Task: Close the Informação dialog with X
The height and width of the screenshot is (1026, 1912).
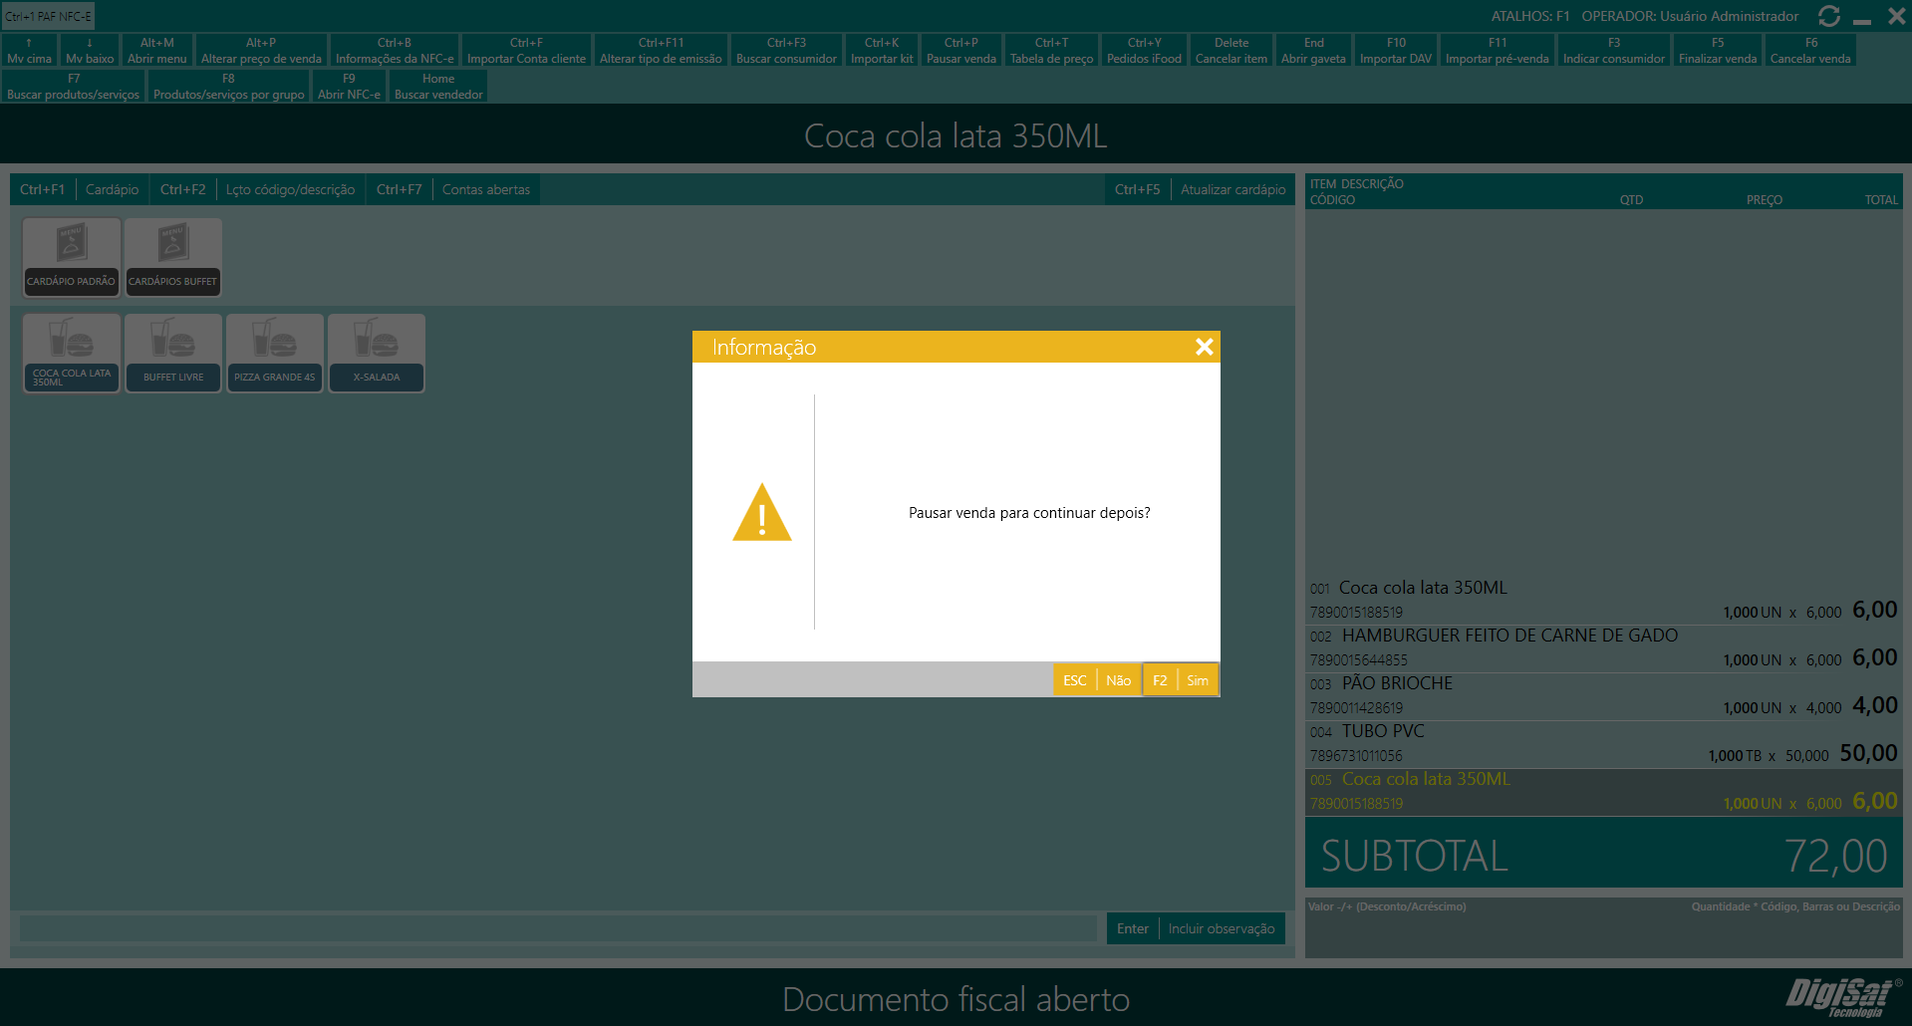Action: 1204,347
